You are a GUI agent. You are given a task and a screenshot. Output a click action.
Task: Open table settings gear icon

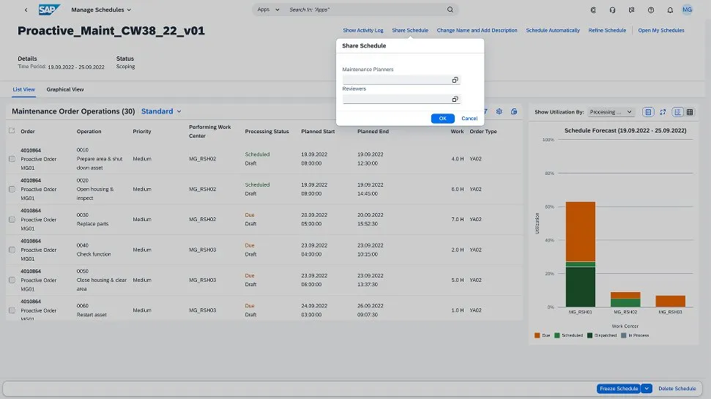click(499, 111)
